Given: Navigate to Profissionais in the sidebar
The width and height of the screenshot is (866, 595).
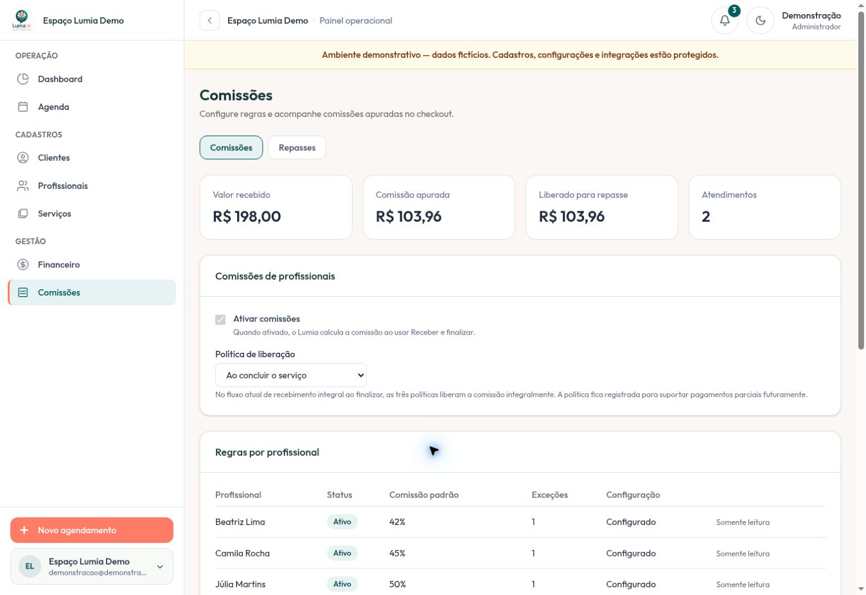Looking at the screenshot, I should click(x=92, y=186).
